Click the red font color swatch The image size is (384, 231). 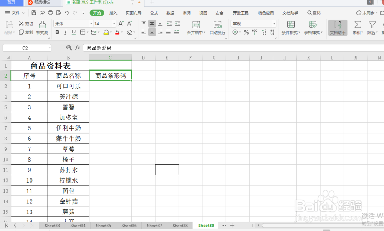pyautogui.click(x=118, y=35)
